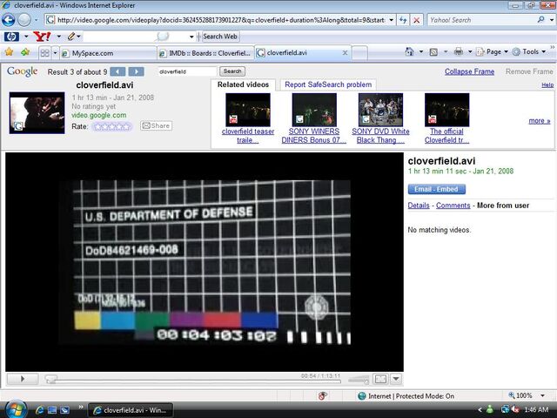Click the Refresh page icon
The height and width of the screenshot is (418, 557).
click(x=403, y=20)
